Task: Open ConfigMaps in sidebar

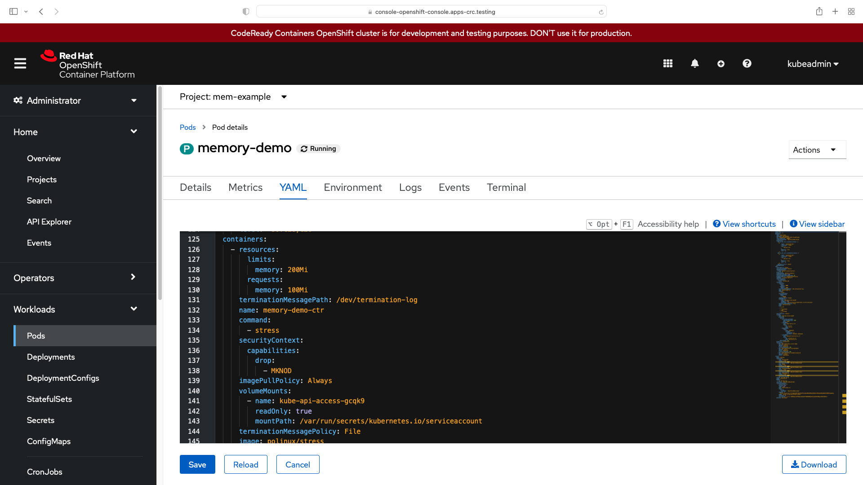Action: point(49,441)
